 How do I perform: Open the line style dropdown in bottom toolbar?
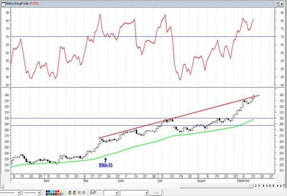click(x=19, y=193)
